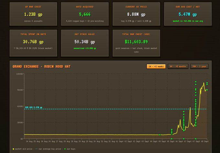The image size is (220, 153).
Task: Click 'gold reserves + hat stack, black market rate' text
Action: pyautogui.click(x=136, y=50)
